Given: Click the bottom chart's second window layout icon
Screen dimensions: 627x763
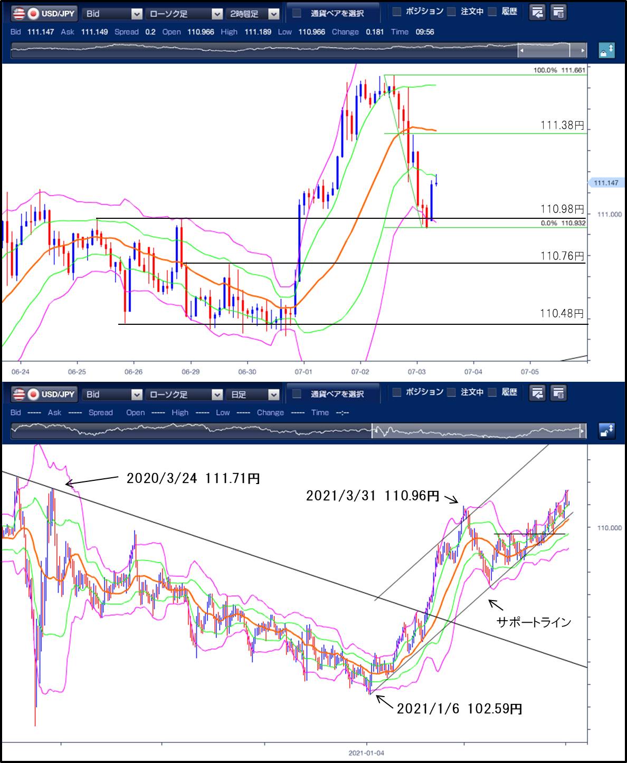Looking at the screenshot, I should (558, 393).
